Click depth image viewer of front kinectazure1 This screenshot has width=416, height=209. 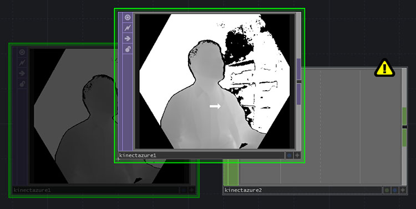click(215, 81)
